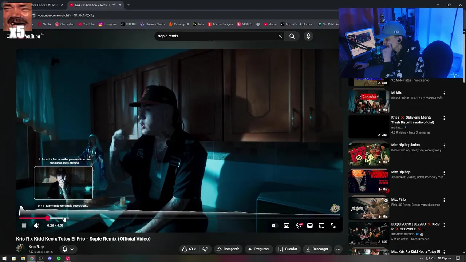Close the Podcast #112 tab
Viewport: 466px width, 262px height.
point(62,5)
